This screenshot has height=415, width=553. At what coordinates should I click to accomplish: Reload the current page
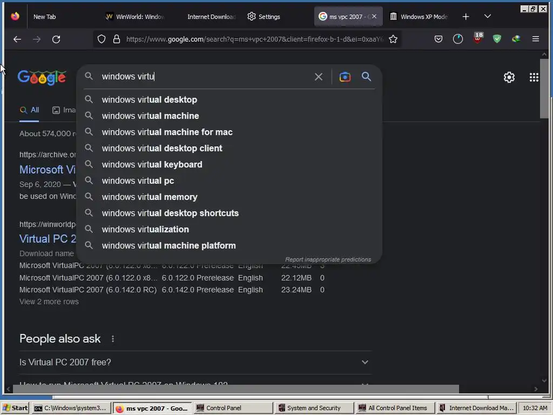(56, 39)
